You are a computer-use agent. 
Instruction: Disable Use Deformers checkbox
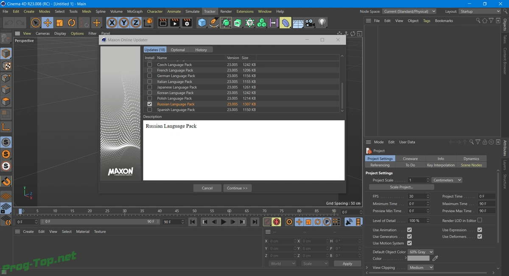pos(480,236)
